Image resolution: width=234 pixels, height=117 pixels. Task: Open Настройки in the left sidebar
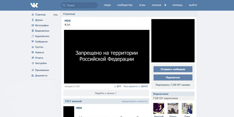coord(41,63)
